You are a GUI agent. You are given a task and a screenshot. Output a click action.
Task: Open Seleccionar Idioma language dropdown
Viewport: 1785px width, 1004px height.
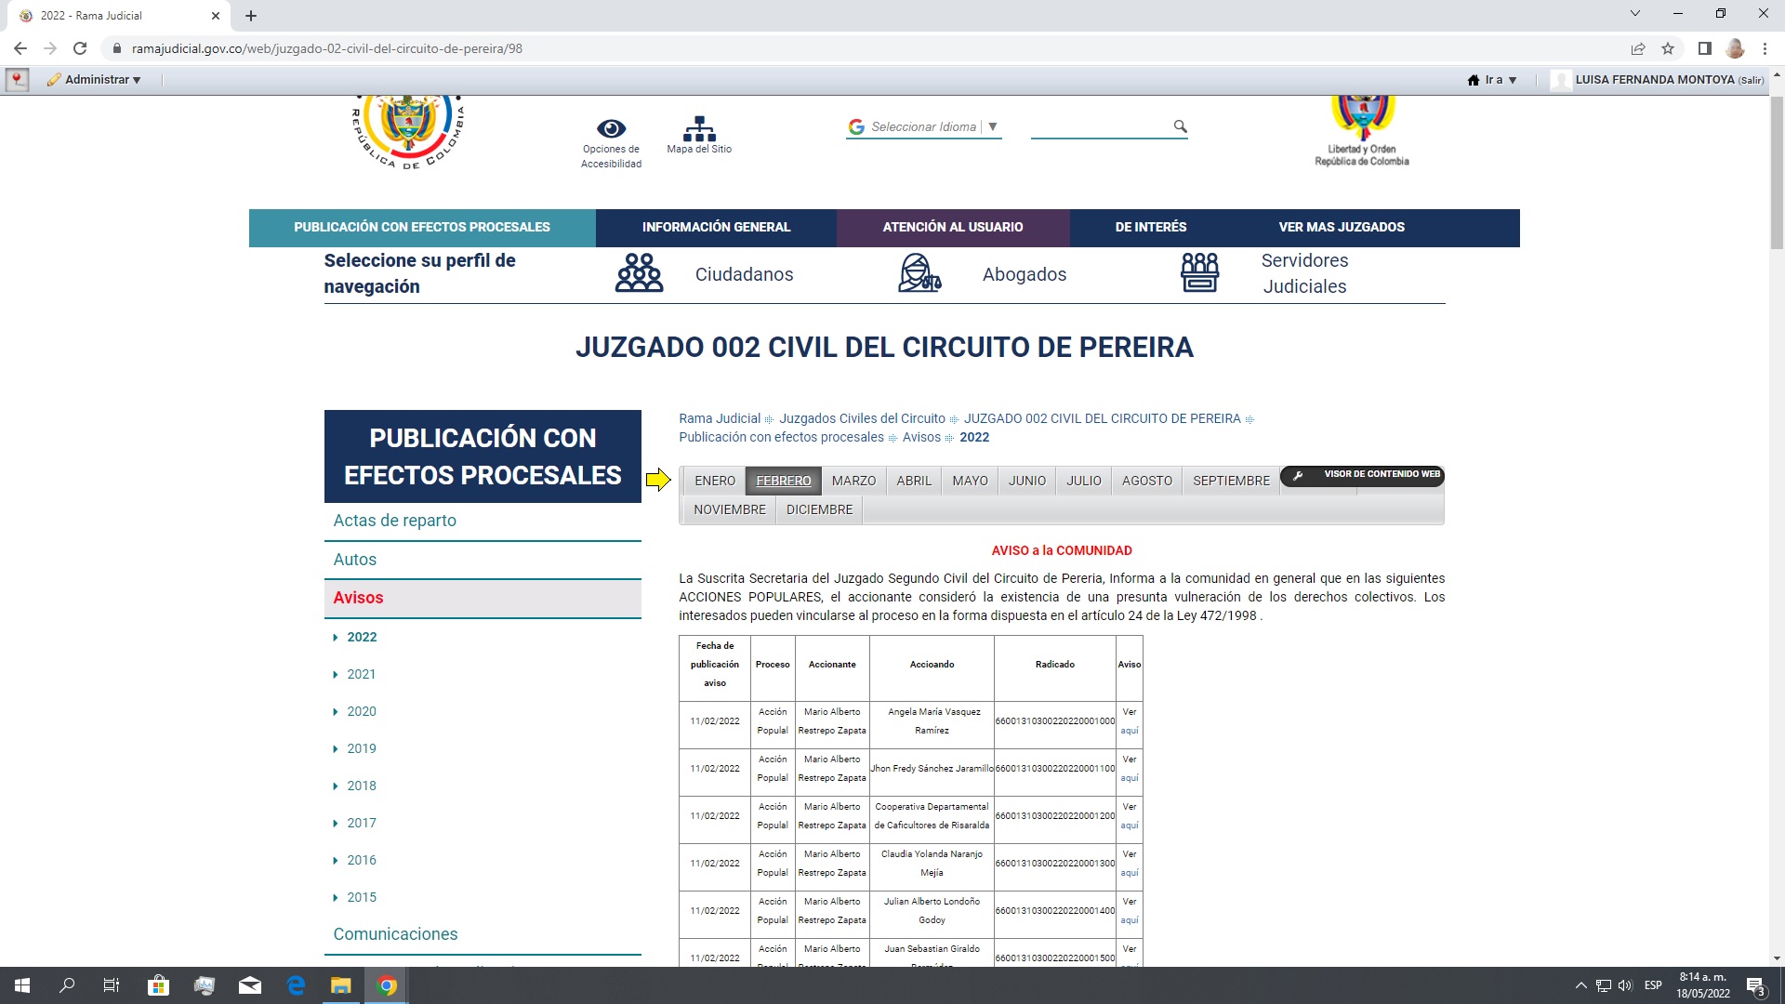pos(924,126)
